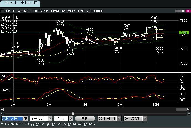Switch to the チャート 米ドル/円 tab
Viewport: 191px width, 128px height.
(x=20, y=4)
